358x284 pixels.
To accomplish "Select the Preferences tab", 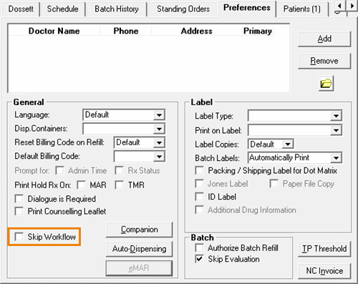I will [x=247, y=8].
